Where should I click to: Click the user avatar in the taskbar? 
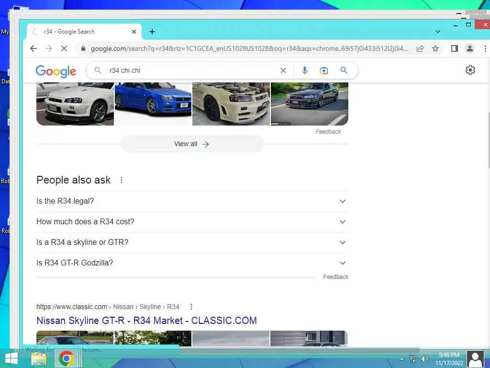pyautogui.click(x=475, y=359)
